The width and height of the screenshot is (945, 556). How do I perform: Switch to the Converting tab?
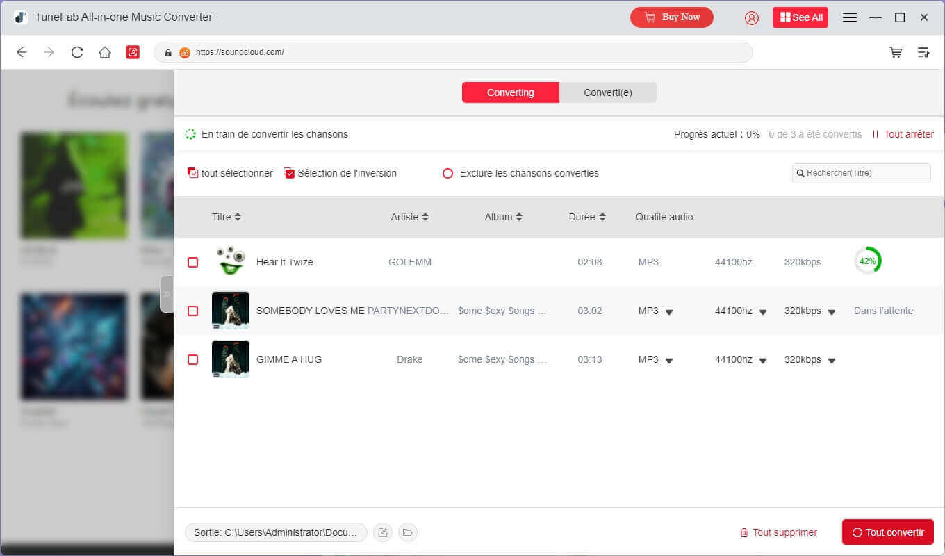[511, 92]
